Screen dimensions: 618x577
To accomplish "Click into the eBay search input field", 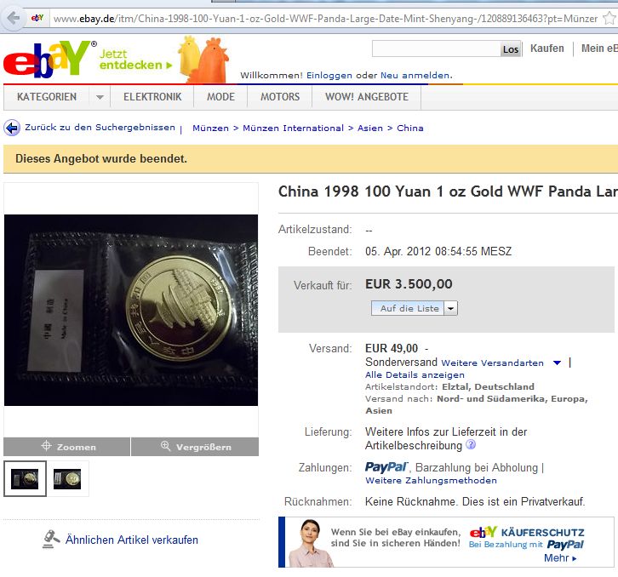I will 437,49.
